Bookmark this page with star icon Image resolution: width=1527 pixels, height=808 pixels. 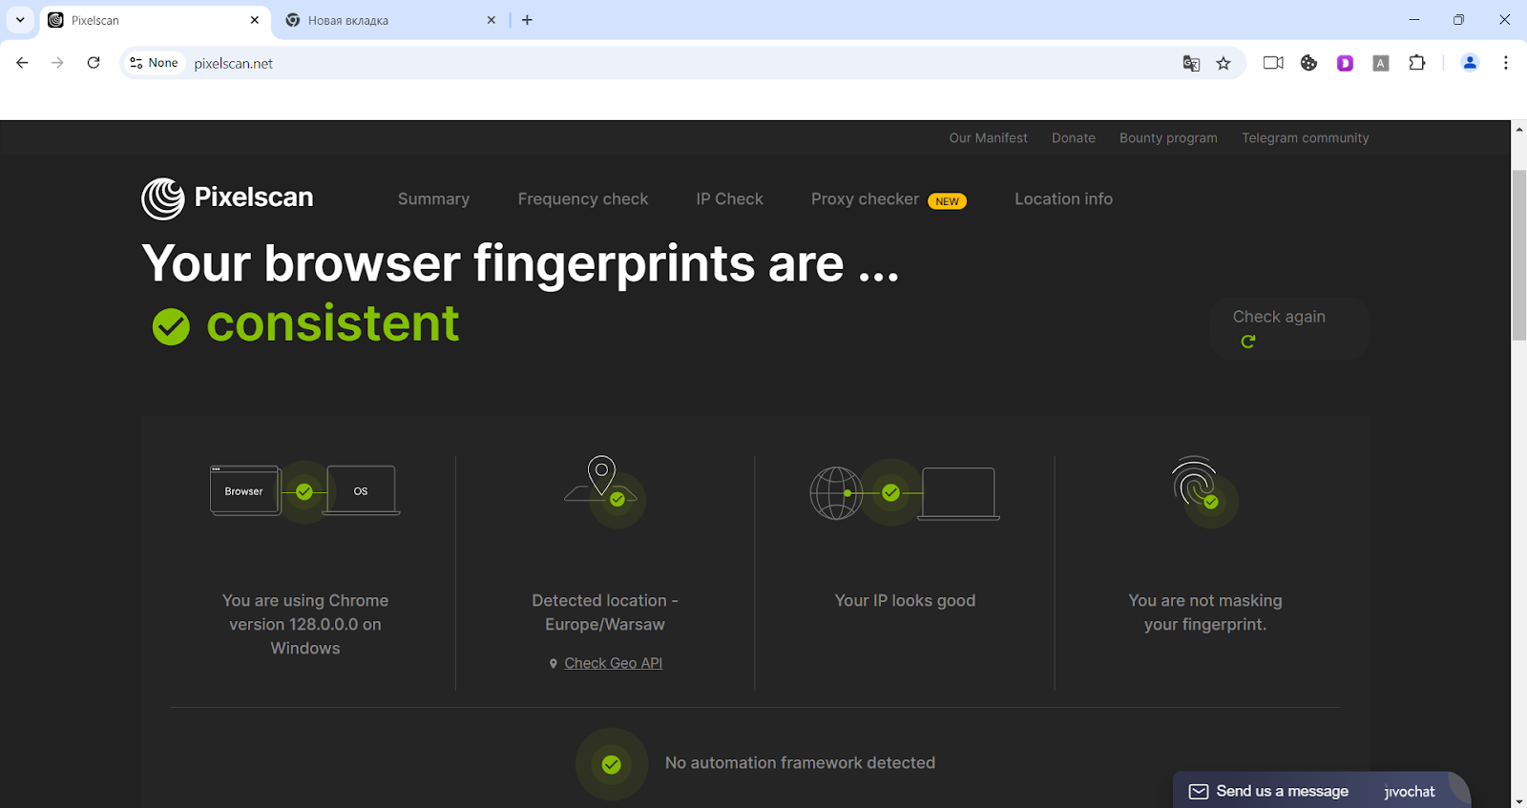click(1224, 63)
